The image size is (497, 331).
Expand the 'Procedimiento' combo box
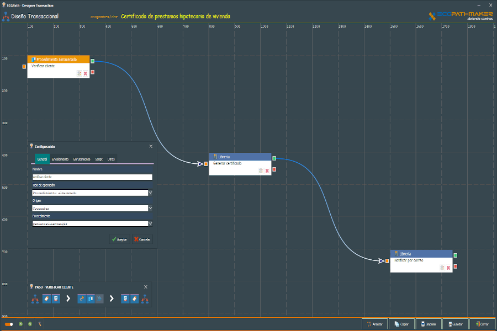(x=150, y=224)
